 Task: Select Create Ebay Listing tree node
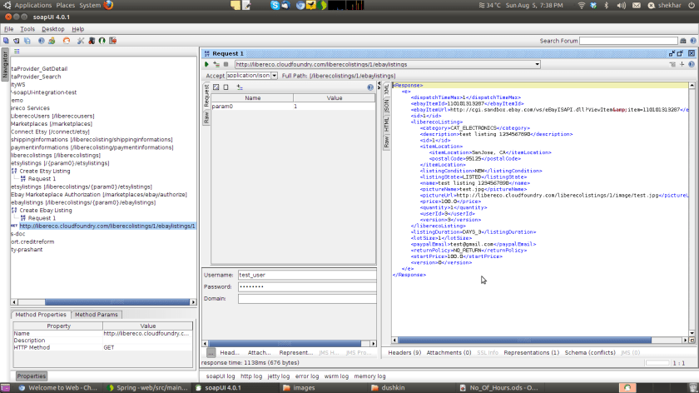click(x=45, y=210)
